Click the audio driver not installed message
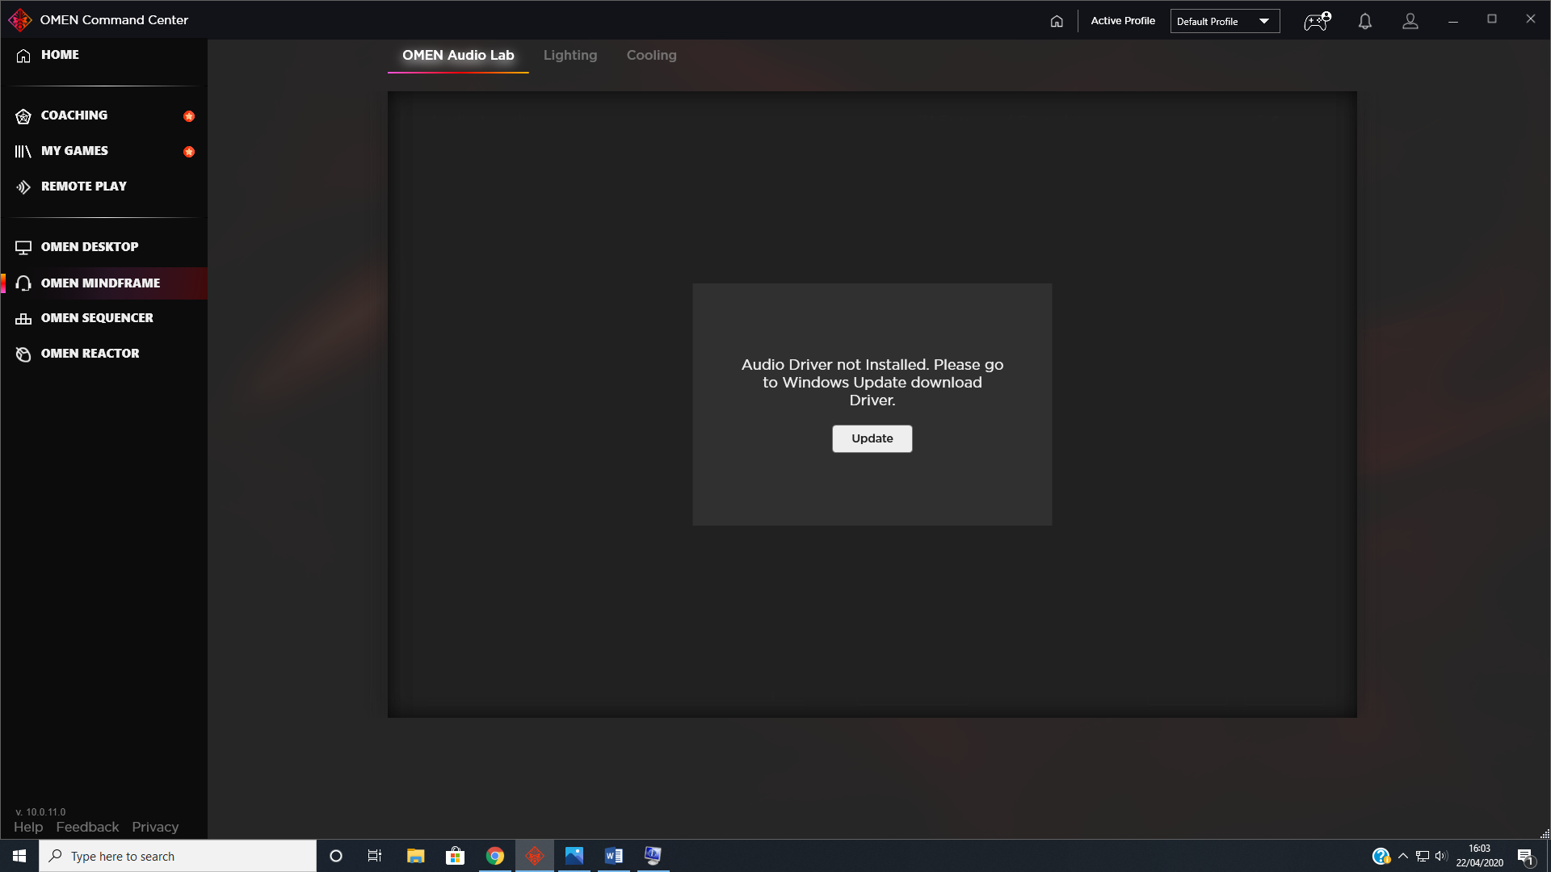This screenshot has width=1551, height=872. tap(872, 383)
